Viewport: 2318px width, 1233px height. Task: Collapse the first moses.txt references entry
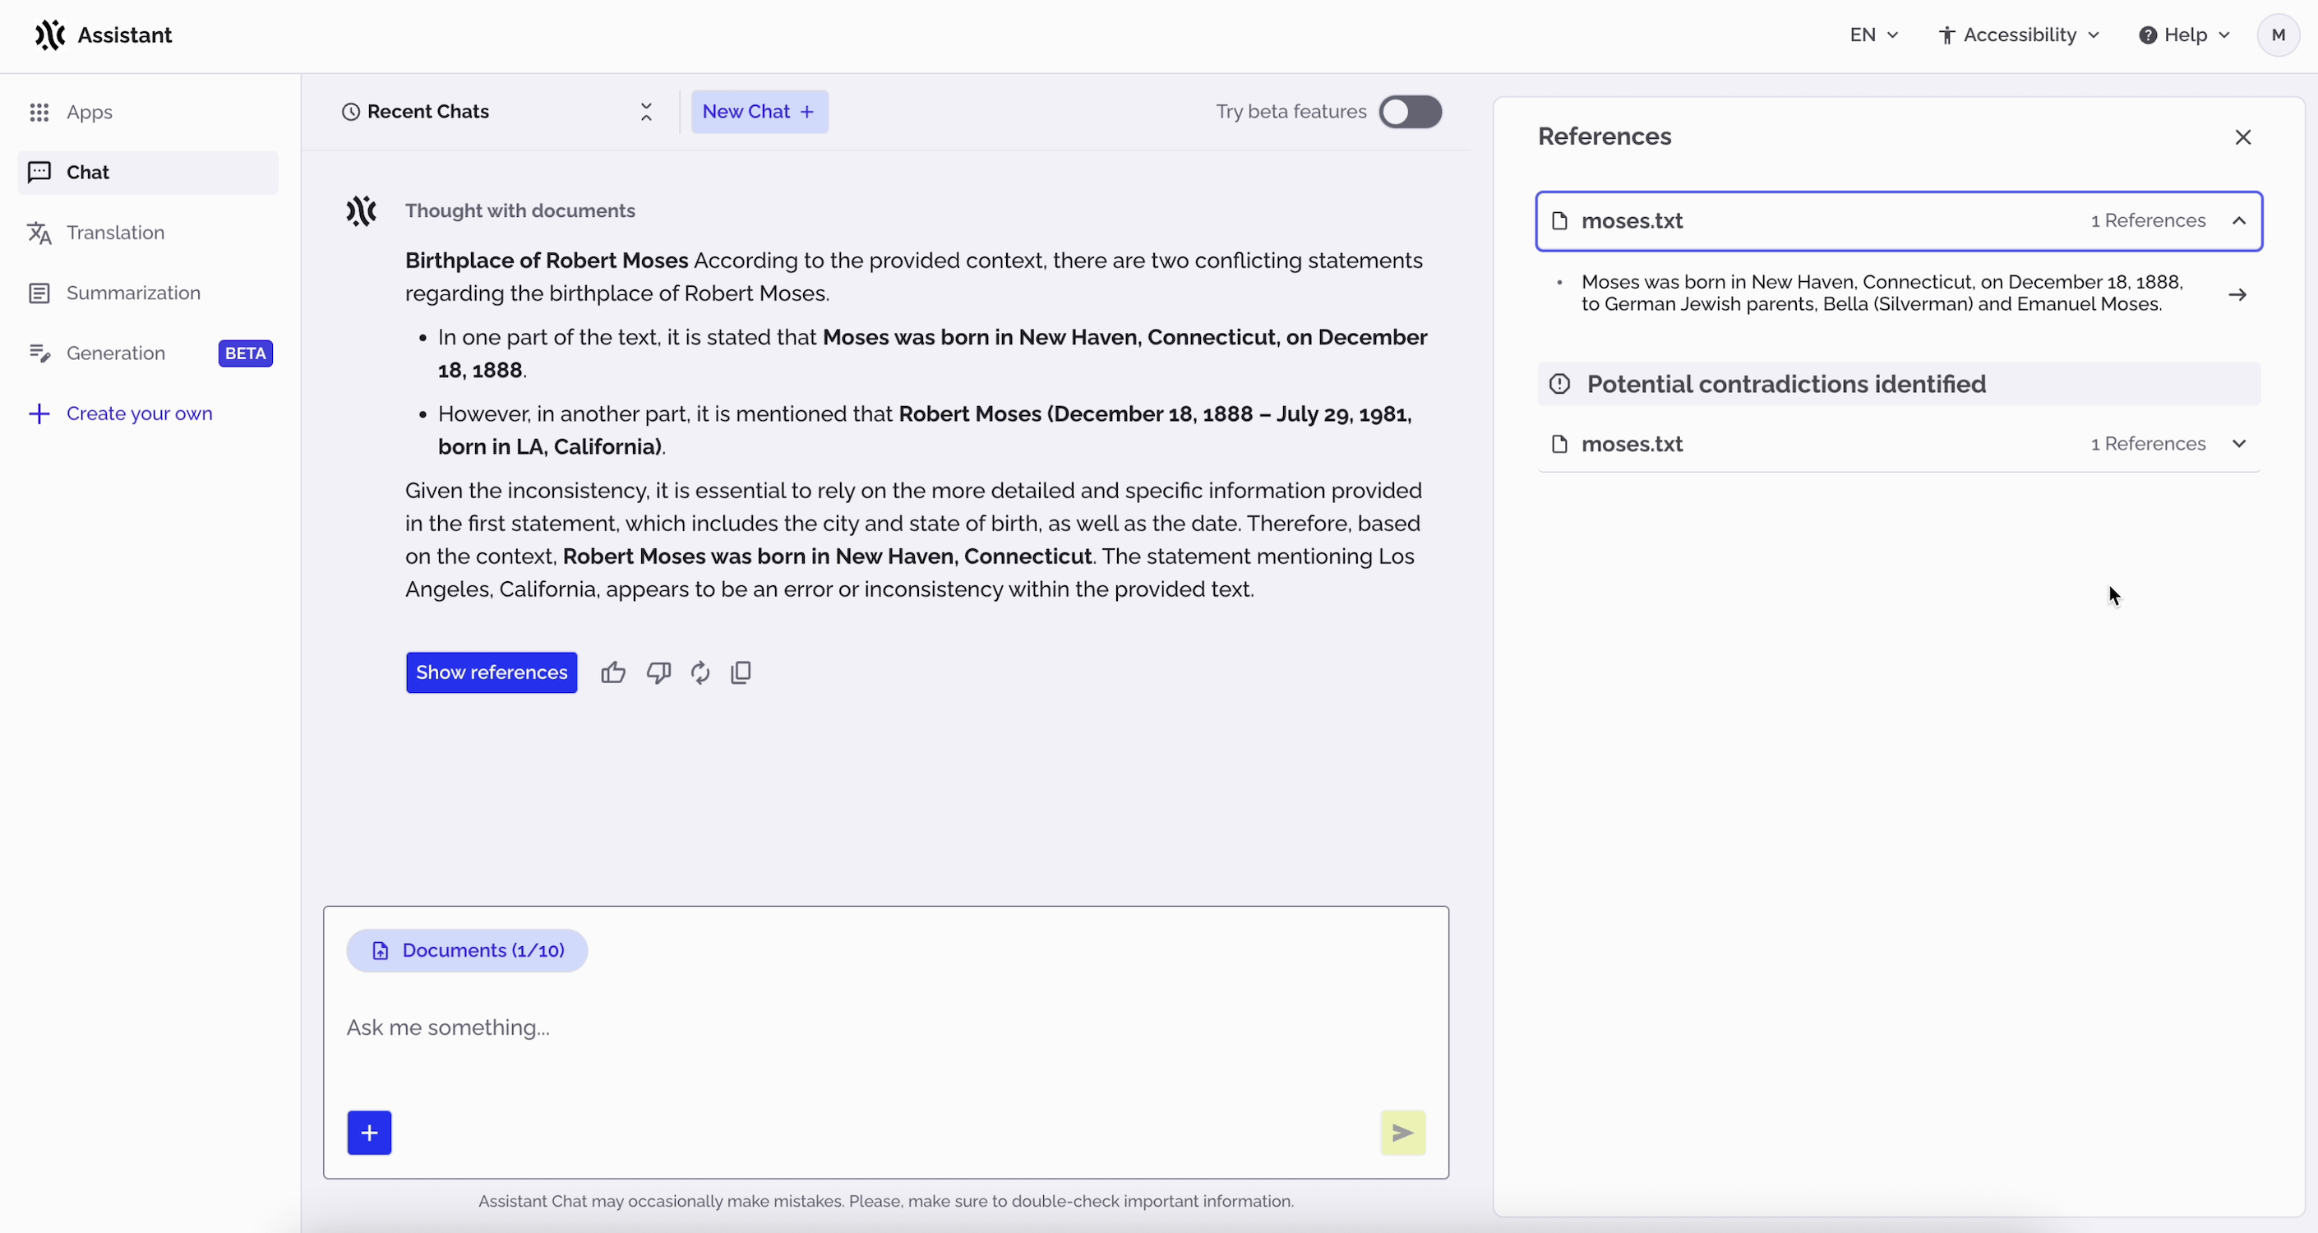coord(2240,220)
